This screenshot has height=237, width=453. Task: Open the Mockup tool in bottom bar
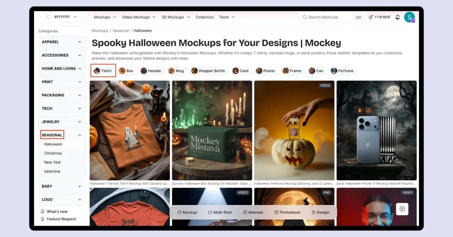(187, 212)
